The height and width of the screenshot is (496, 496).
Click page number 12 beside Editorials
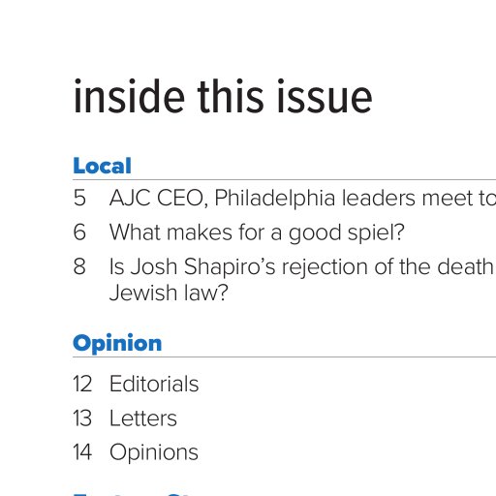click(x=82, y=384)
